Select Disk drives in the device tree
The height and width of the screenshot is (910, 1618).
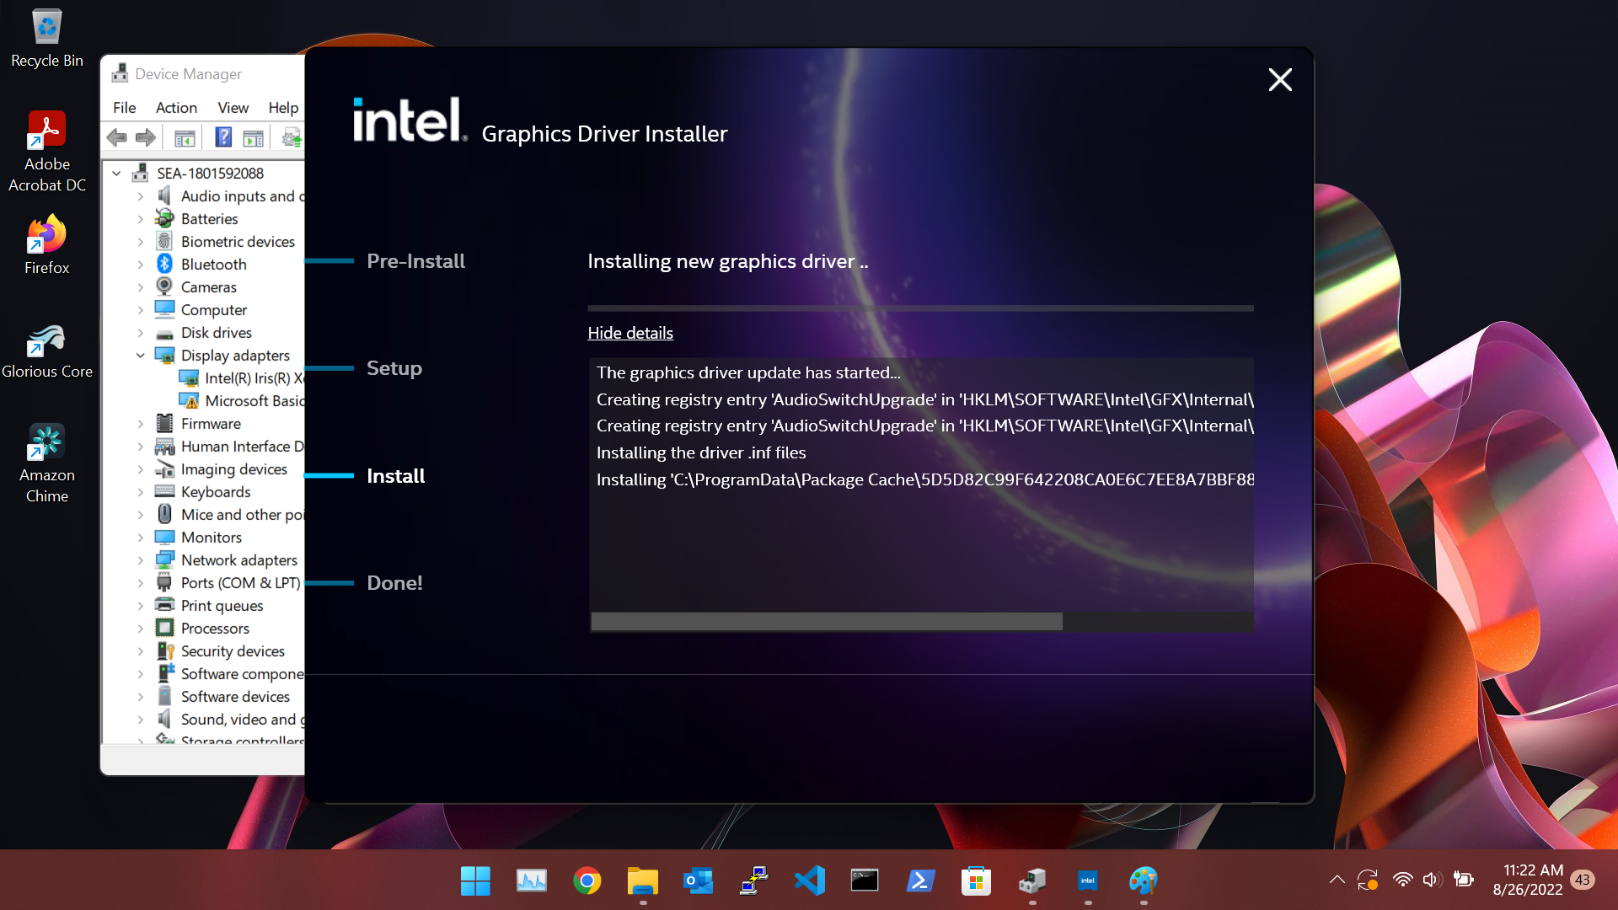point(216,333)
